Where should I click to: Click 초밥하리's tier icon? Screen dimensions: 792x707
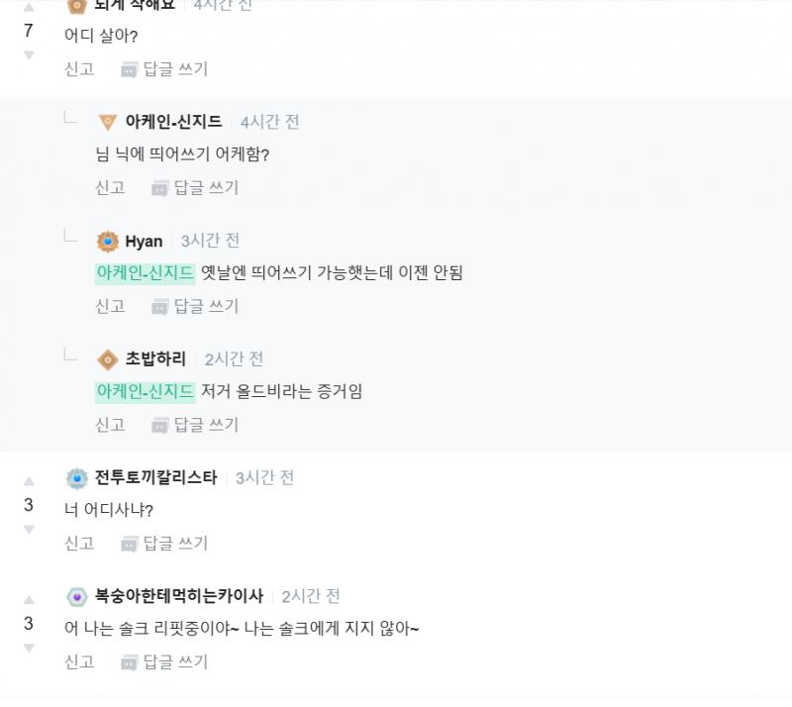[x=108, y=359]
